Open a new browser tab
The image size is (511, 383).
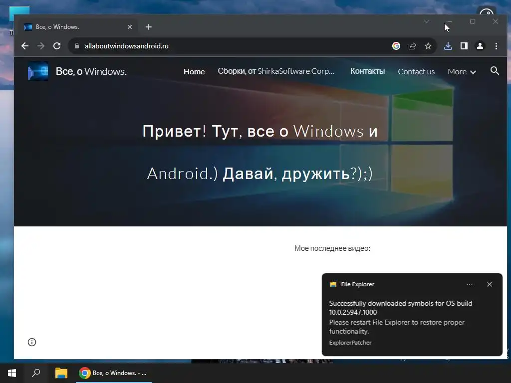pyautogui.click(x=149, y=27)
